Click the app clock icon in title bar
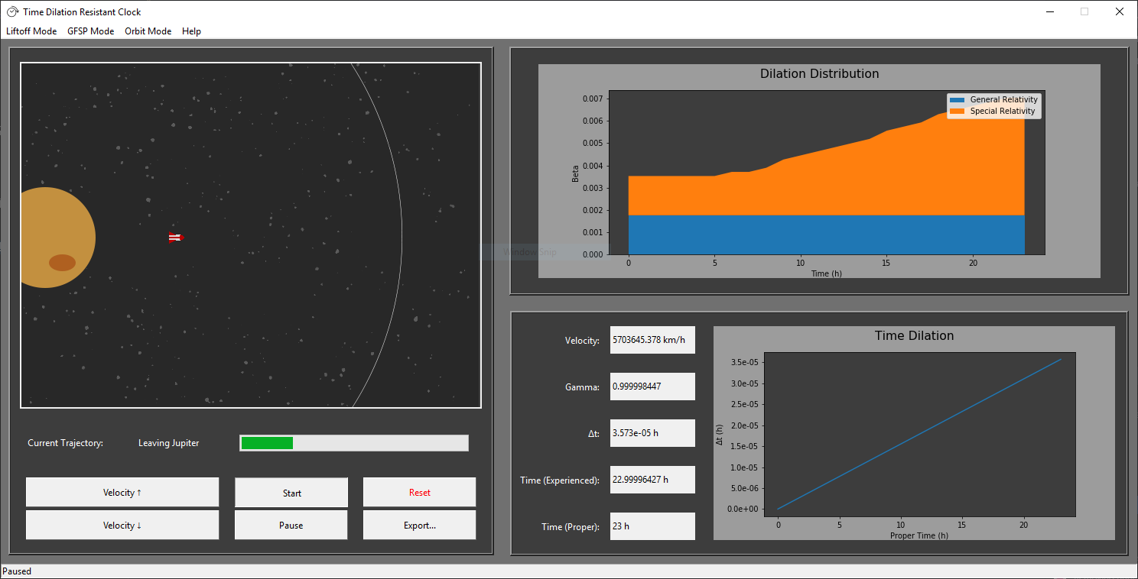This screenshot has height=579, width=1138. click(x=12, y=11)
